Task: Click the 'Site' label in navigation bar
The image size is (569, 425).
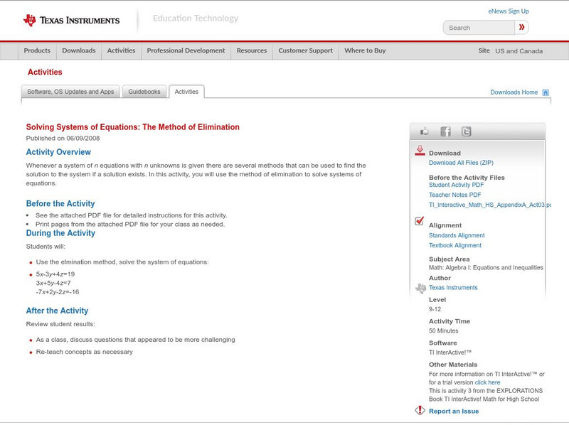Action: coord(484,50)
